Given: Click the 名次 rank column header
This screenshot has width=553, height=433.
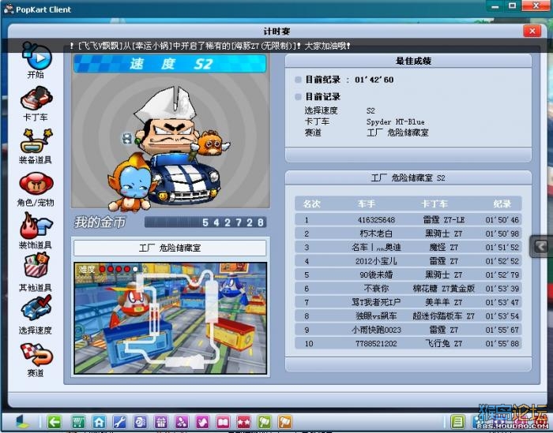Looking at the screenshot, I should click(x=311, y=203).
